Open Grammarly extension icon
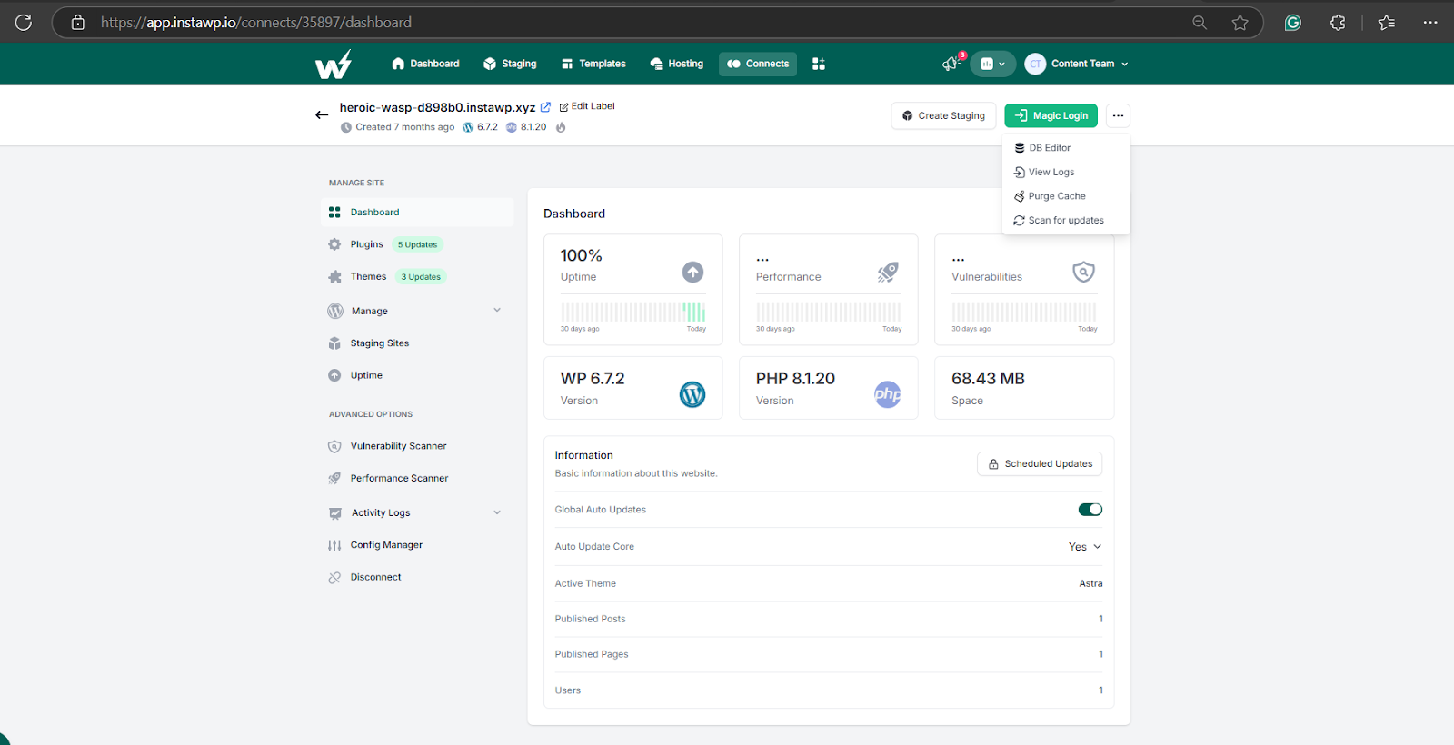 (1292, 23)
